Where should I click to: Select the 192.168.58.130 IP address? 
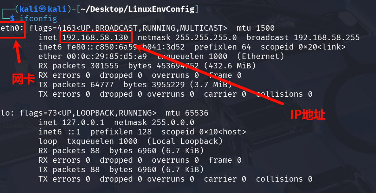click(x=95, y=37)
